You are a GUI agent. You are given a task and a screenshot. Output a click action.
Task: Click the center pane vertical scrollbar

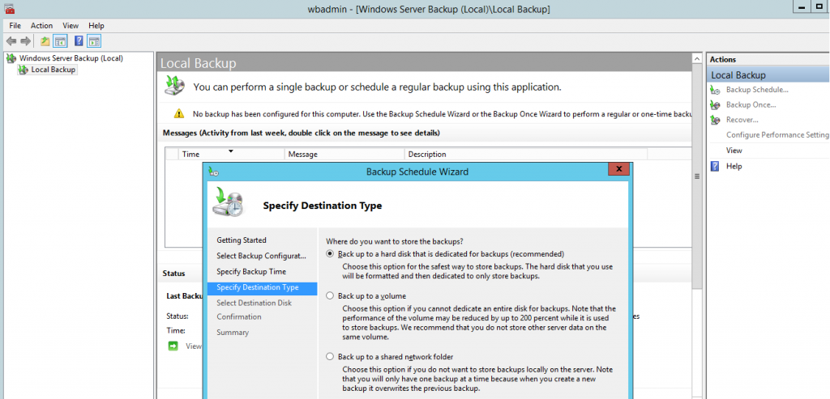pyautogui.click(x=696, y=176)
